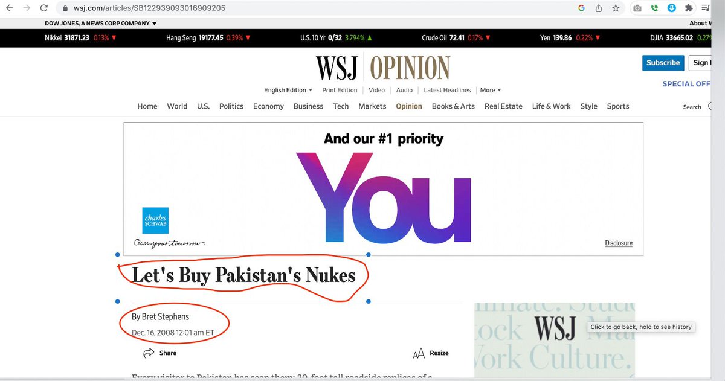Click the About link in top bar
This screenshot has height=381, width=725.
(700, 24)
